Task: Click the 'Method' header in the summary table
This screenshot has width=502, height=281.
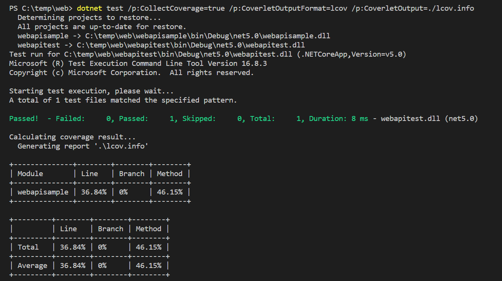Action: pos(149,229)
